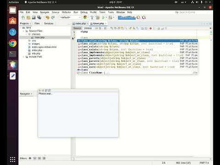Click the Open Project toolbar icon
Image resolution: width=220 pixels, height=165 pixels.
(x=34, y=17)
